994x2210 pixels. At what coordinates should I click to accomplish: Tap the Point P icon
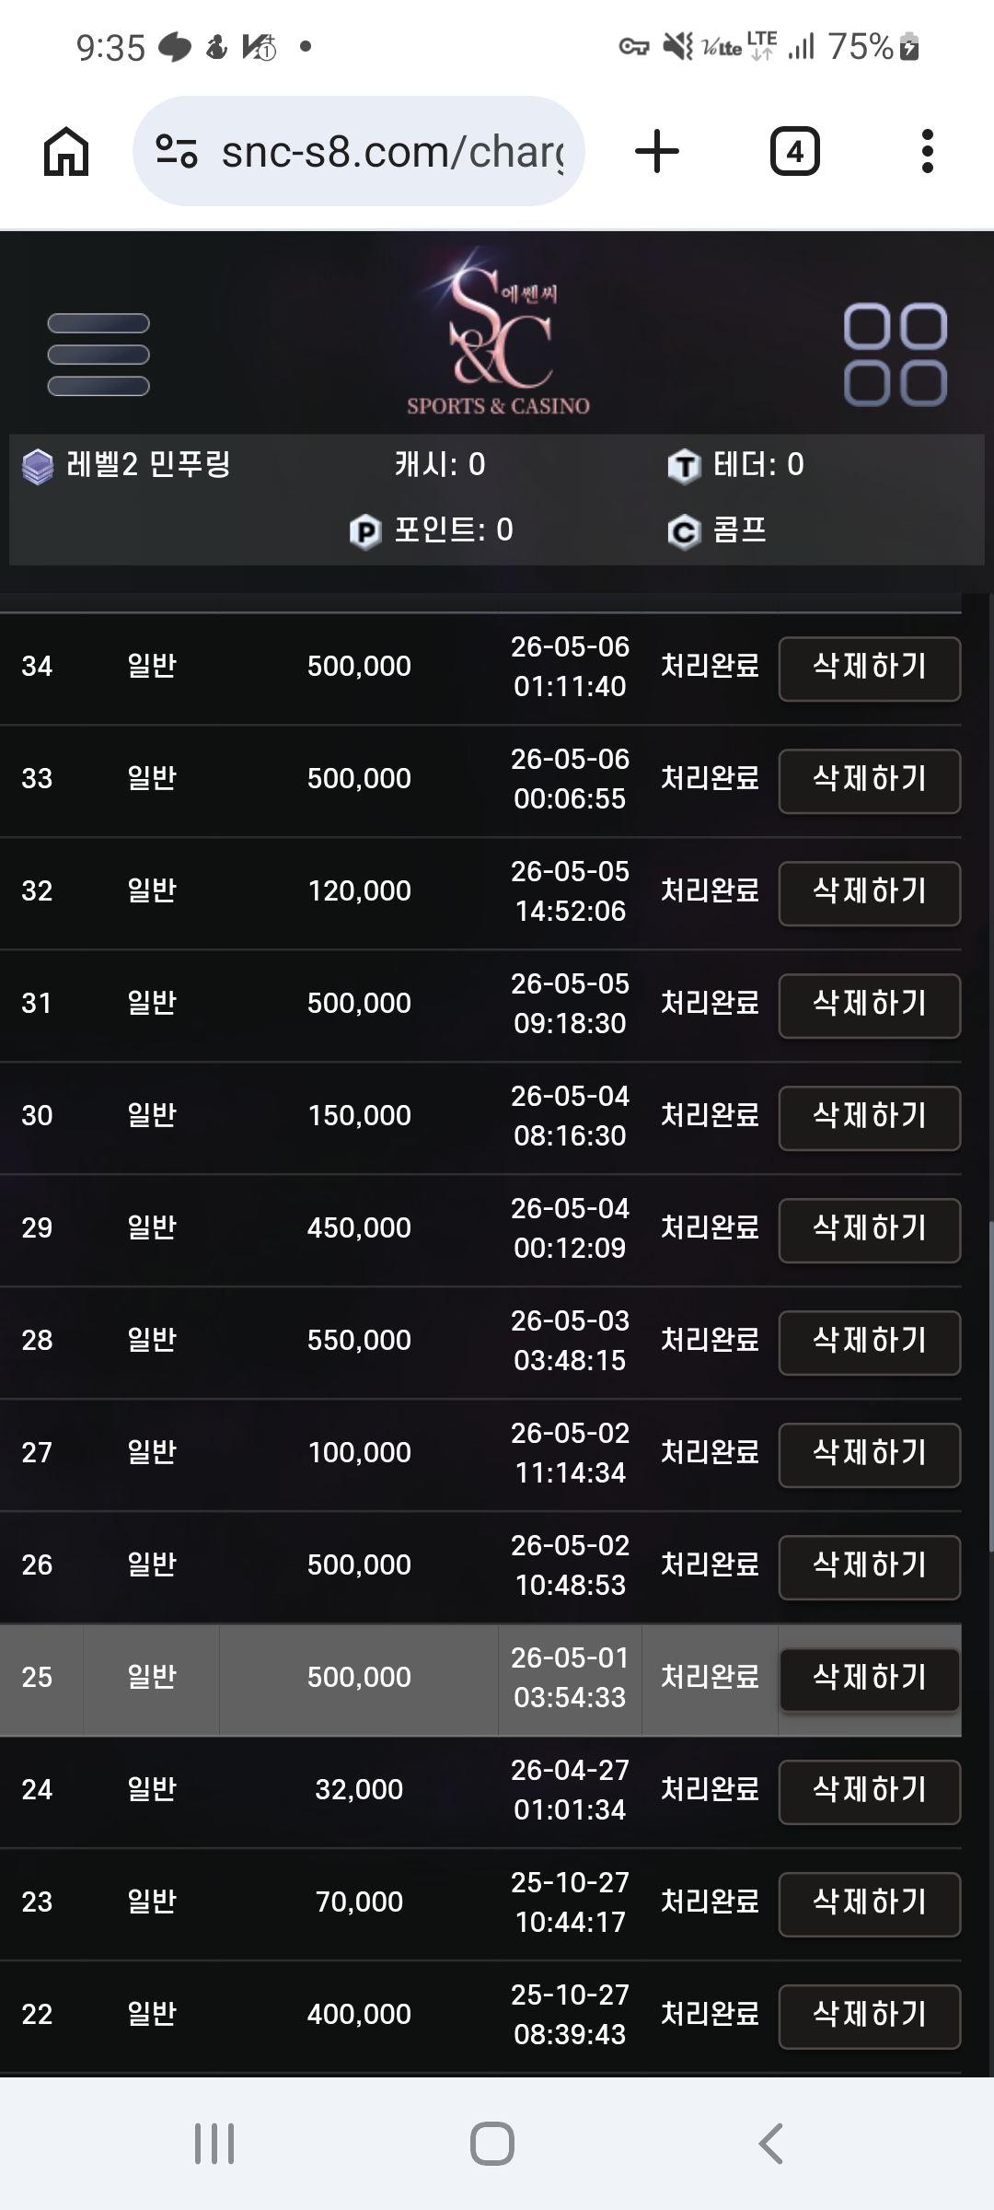point(365,531)
